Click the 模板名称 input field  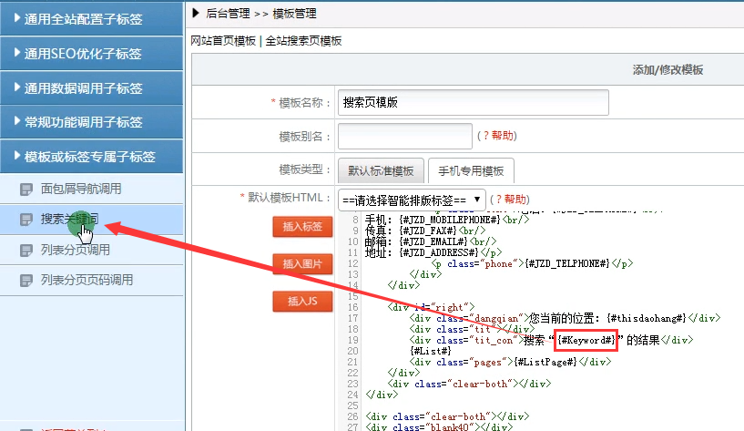coord(473,103)
